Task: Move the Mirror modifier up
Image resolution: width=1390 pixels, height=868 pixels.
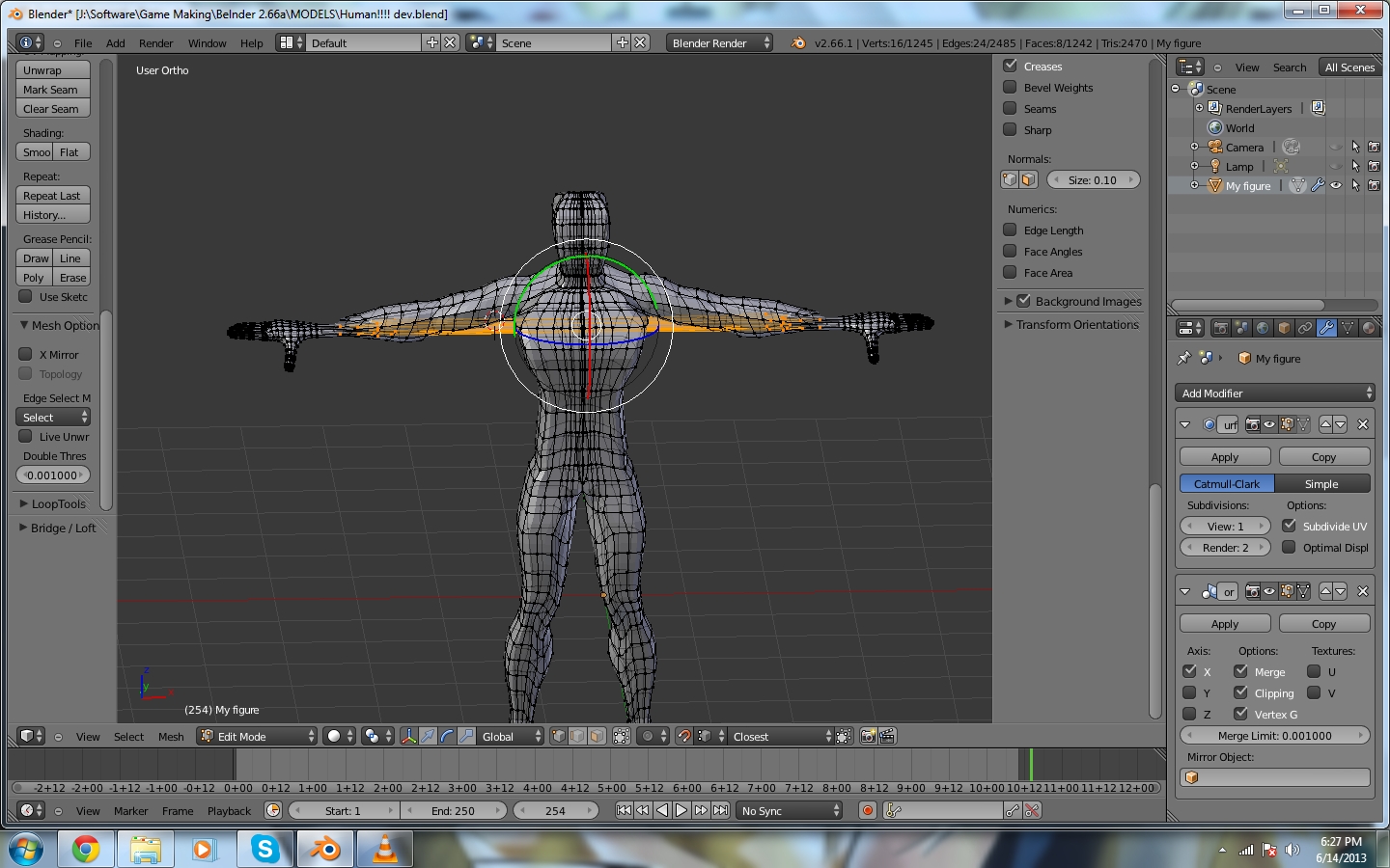Action: [1325, 591]
